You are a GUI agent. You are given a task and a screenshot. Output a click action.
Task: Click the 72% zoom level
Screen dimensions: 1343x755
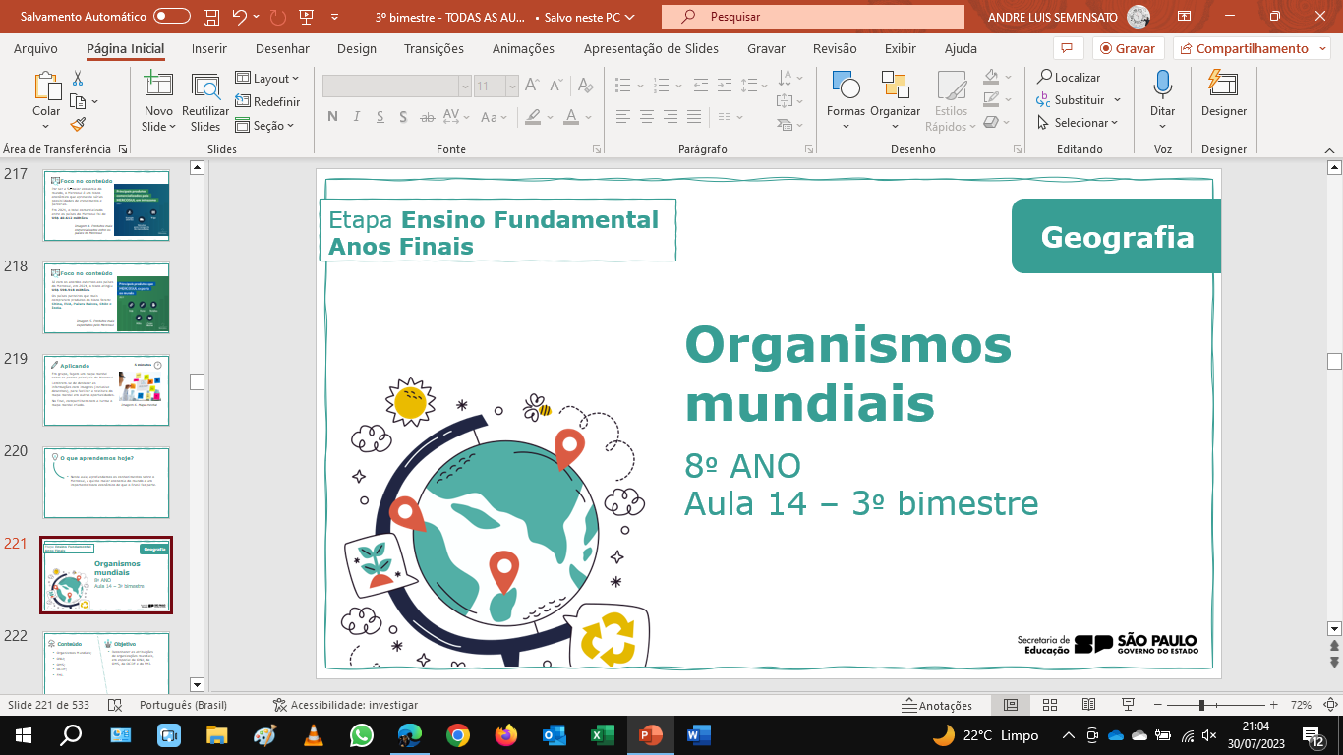pyautogui.click(x=1301, y=705)
